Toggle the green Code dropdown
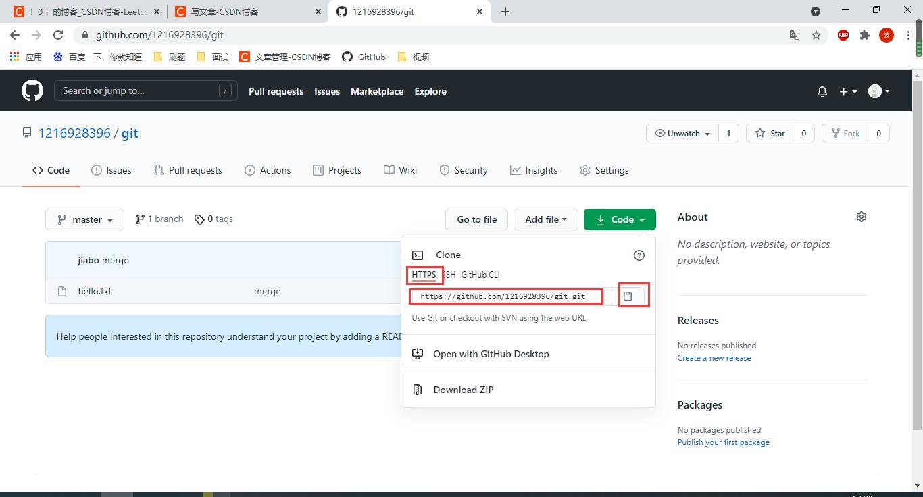Image resolution: width=923 pixels, height=497 pixels. (x=620, y=219)
